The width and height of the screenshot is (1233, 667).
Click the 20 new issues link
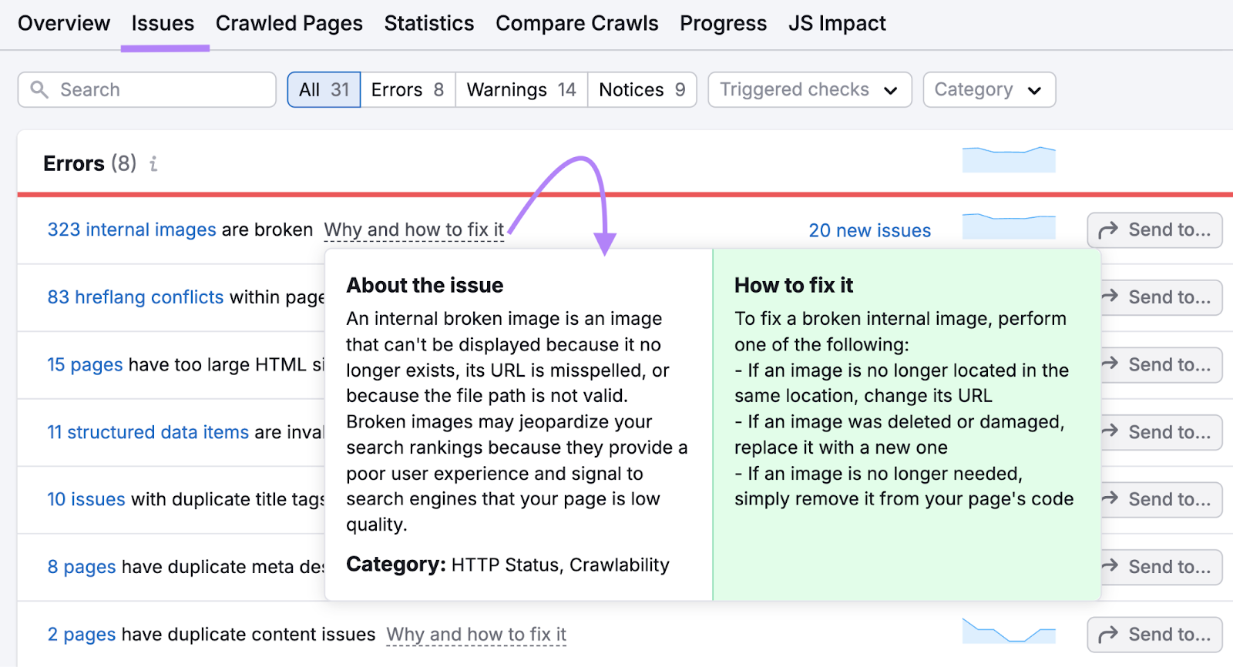click(869, 231)
